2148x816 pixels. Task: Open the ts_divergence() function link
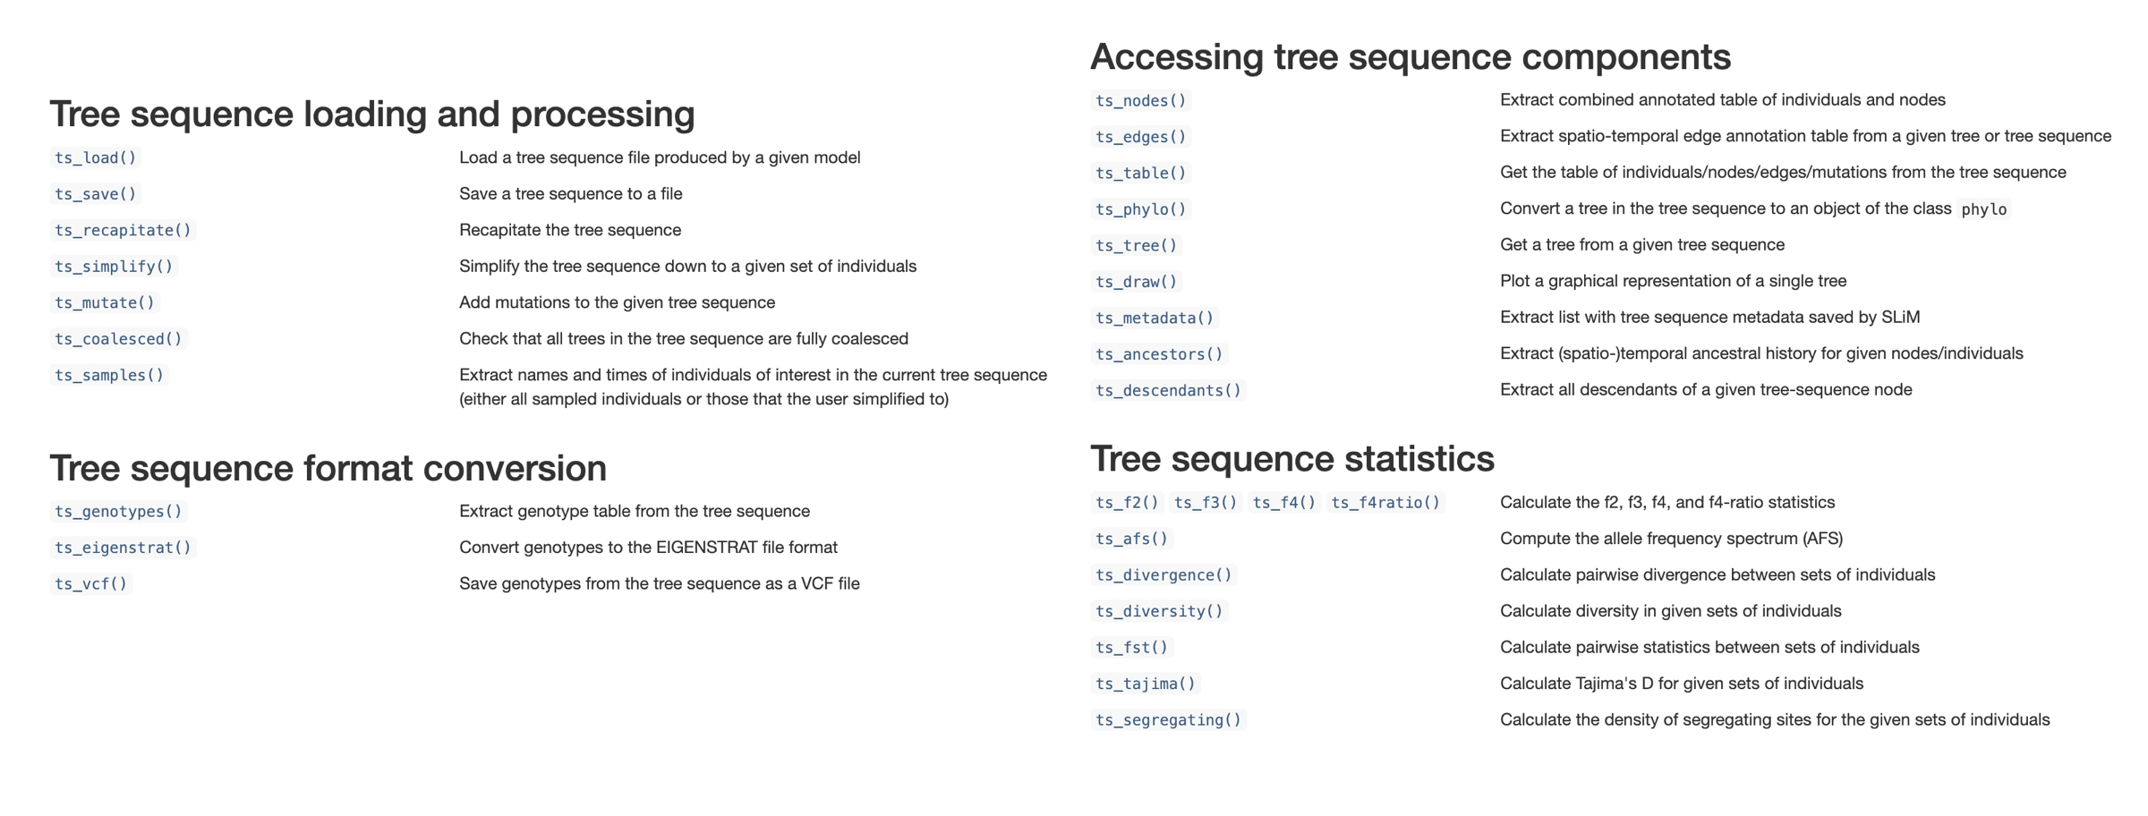pyautogui.click(x=1164, y=575)
